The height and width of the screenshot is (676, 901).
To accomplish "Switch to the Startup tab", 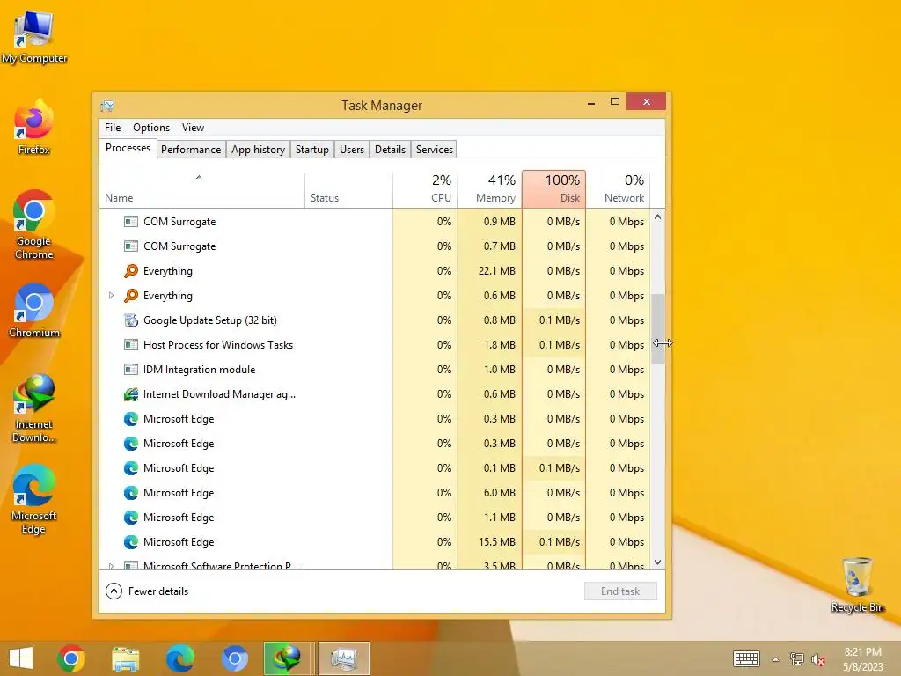I will [x=312, y=150].
